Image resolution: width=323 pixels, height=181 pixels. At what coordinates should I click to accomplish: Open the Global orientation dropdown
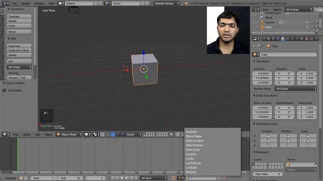tap(134, 134)
